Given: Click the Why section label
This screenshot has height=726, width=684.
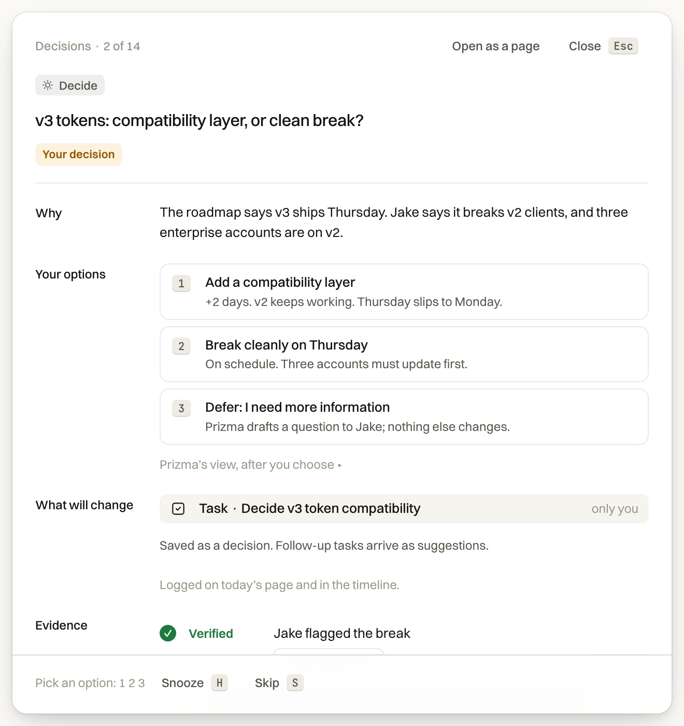Looking at the screenshot, I should 49,213.
